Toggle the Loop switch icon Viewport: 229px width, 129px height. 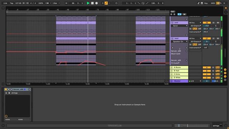[143, 3]
